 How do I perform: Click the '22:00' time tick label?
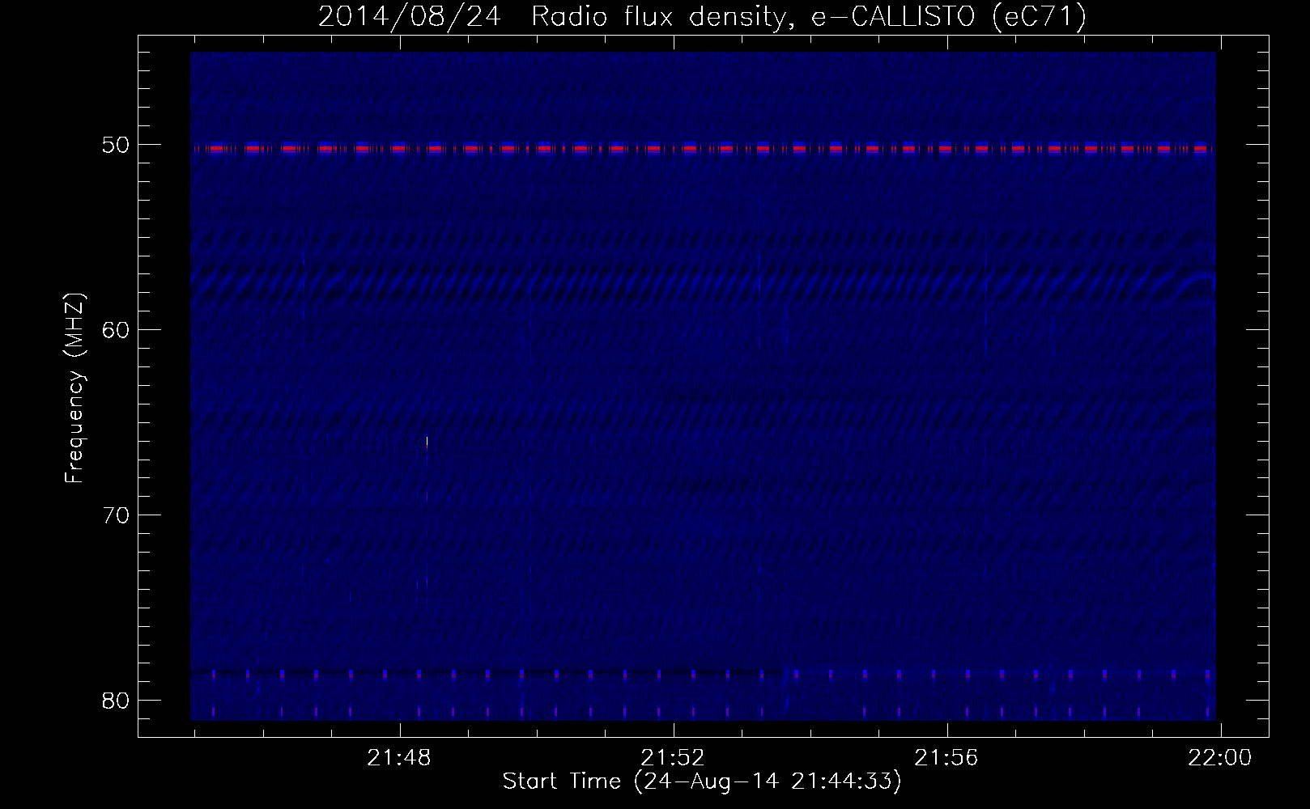[1220, 758]
